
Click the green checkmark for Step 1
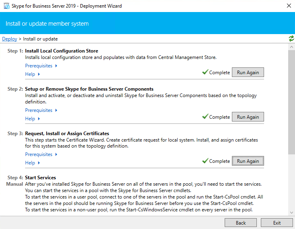tap(205, 72)
